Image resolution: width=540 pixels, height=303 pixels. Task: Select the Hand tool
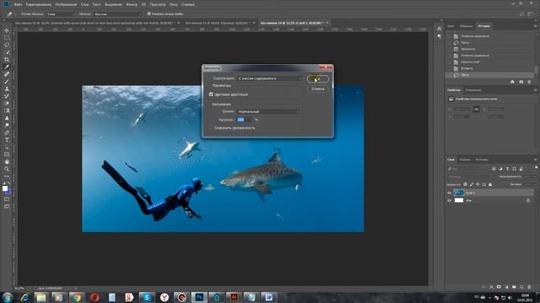tap(7, 162)
